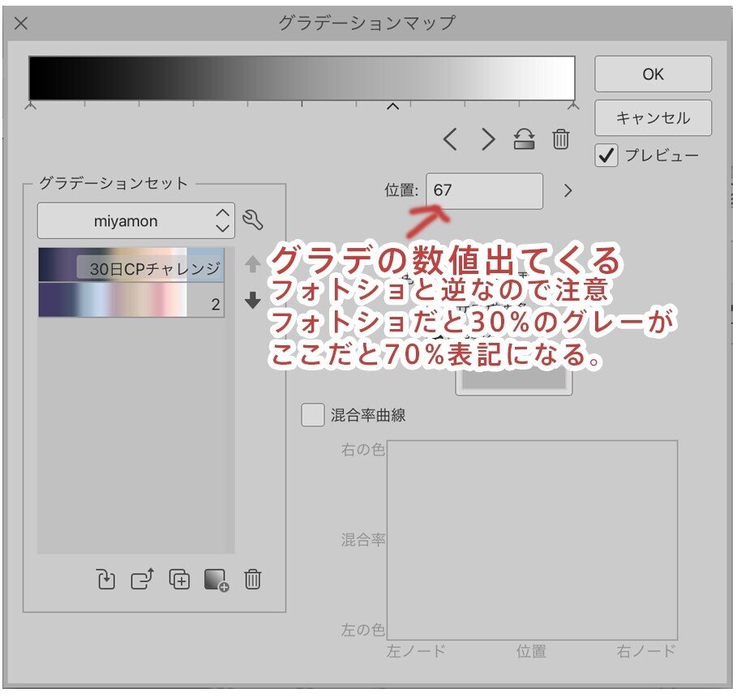737x697 pixels.
Task: Enable the 混合率曲線 checkbox
Action: pyautogui.click(x=314, y=413)
